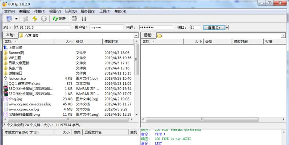Click the process queue transfer icon

74,18
